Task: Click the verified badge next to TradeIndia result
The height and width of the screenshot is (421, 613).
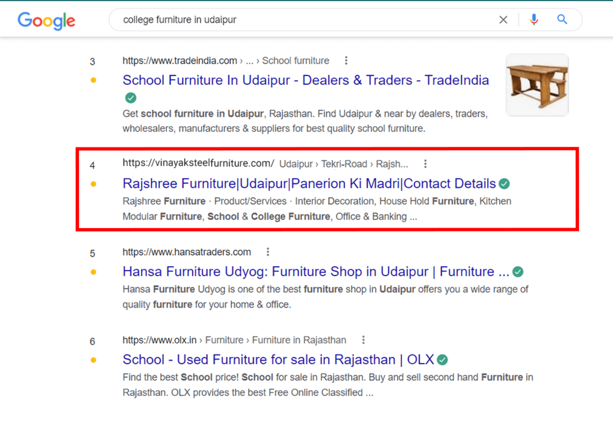Action: pos(131,98)
